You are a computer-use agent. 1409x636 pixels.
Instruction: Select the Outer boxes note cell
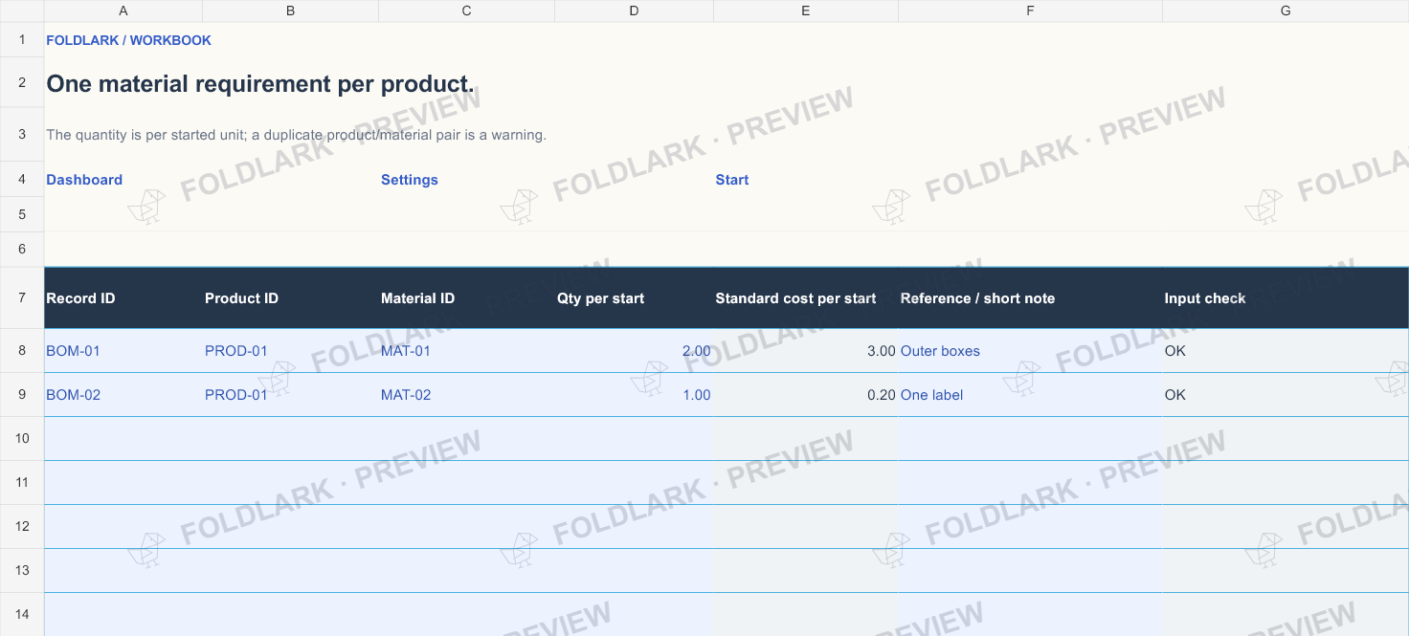tap(1031, 351)
